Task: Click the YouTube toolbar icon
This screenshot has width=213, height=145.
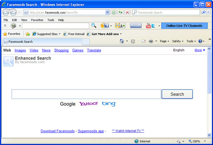Action: coord(148,25)
